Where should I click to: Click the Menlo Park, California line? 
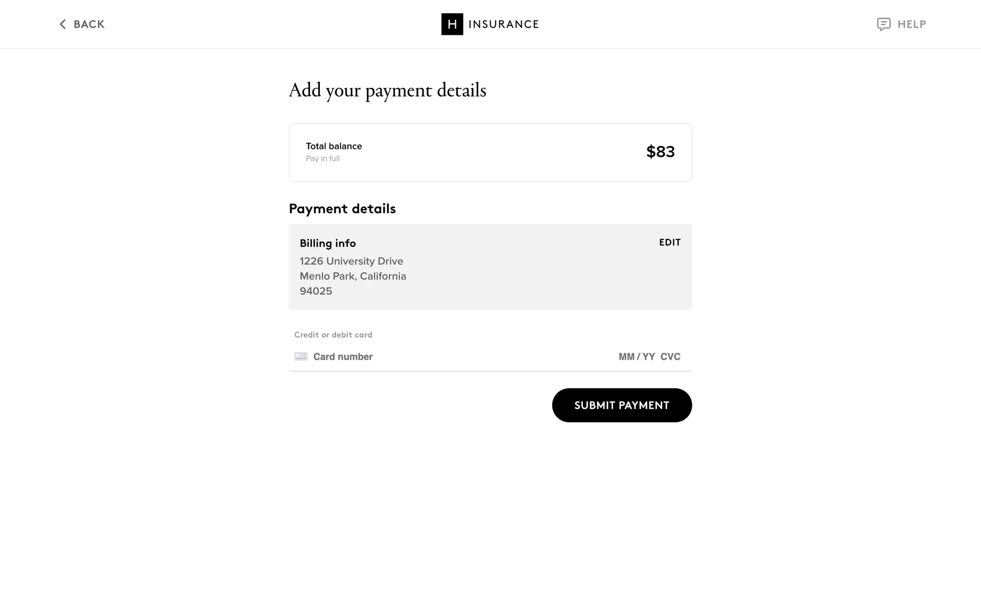[x=353, y=276]
